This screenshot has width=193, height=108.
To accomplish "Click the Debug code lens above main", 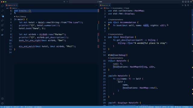I will tap(23, 16).
